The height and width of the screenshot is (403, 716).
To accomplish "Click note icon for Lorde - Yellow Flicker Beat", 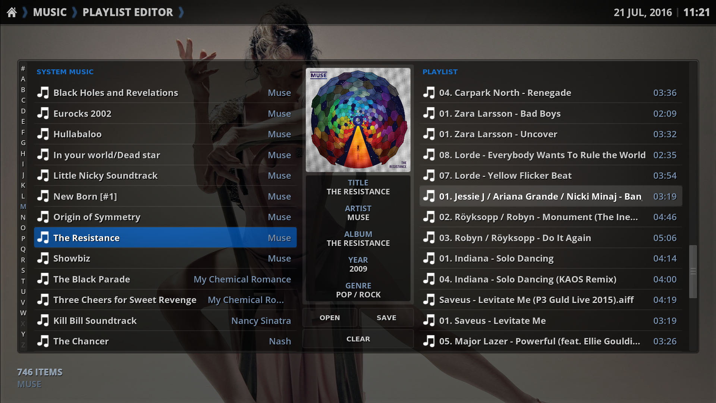I will coord(429,175).
